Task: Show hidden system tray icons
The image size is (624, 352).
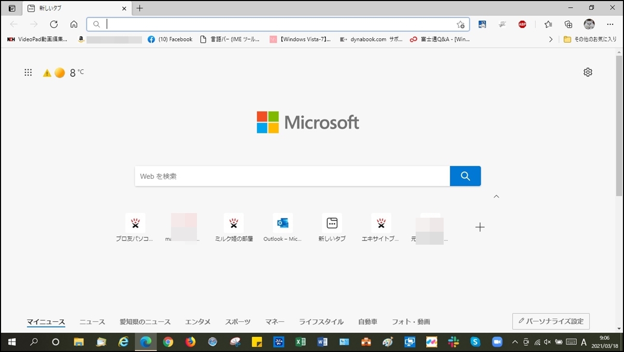Action: pos(515,342)
